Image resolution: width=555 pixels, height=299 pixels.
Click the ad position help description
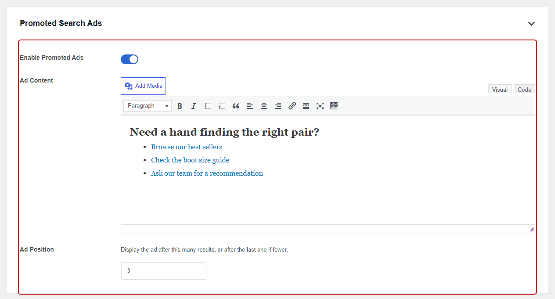204,250
